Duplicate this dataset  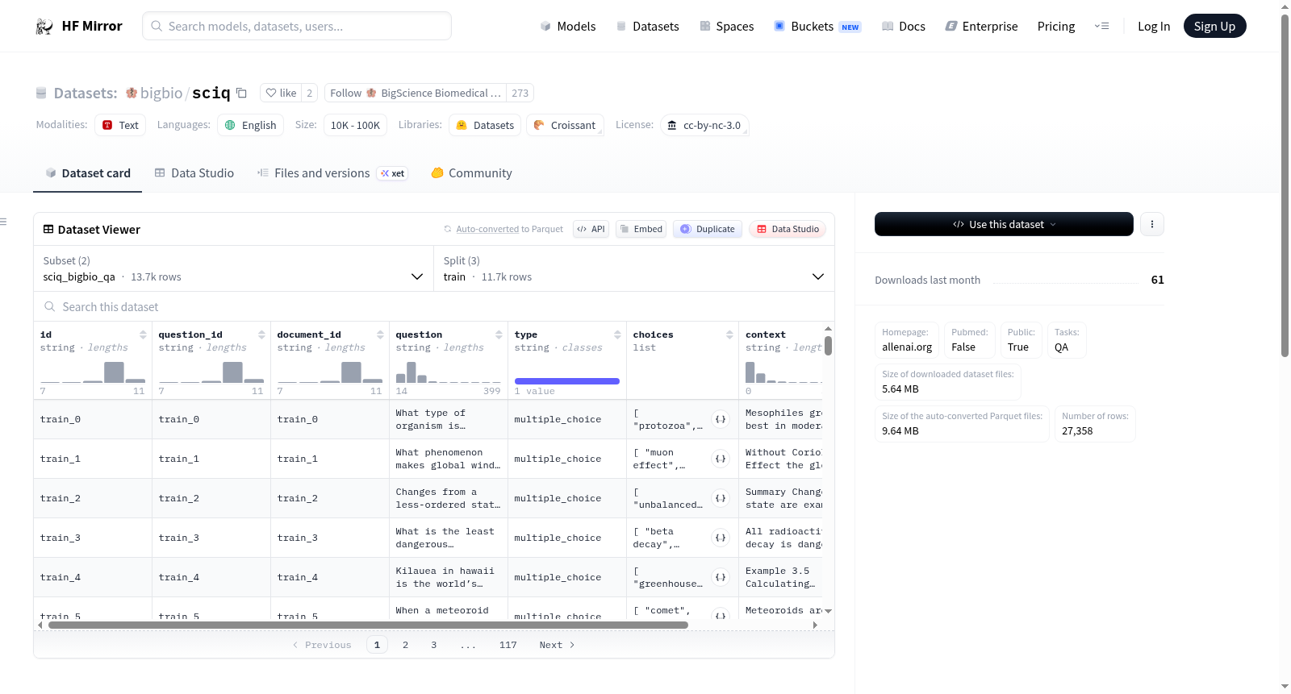[x=708, y=229]
